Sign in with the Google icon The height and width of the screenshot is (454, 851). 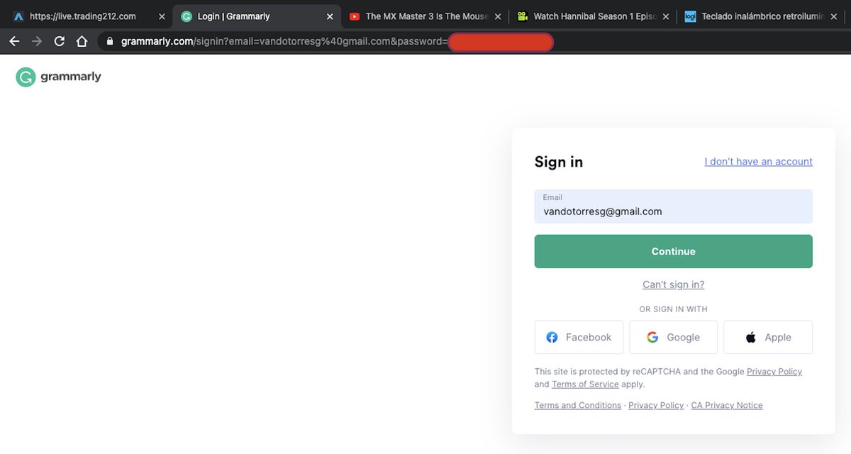652,337
